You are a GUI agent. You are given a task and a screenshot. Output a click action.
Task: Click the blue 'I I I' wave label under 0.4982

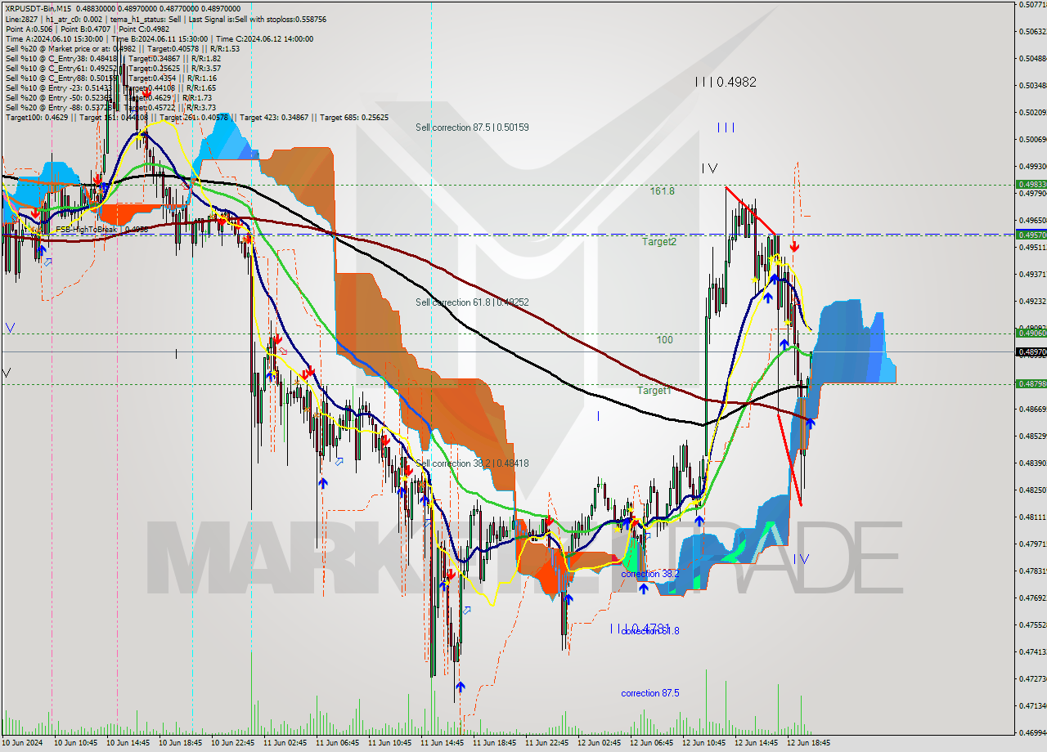726,128
